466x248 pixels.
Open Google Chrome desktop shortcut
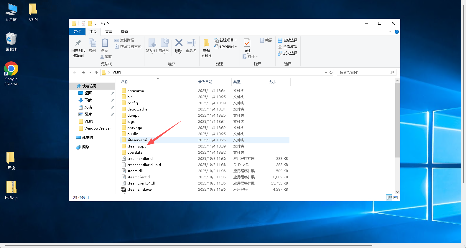tap(11, 69)
